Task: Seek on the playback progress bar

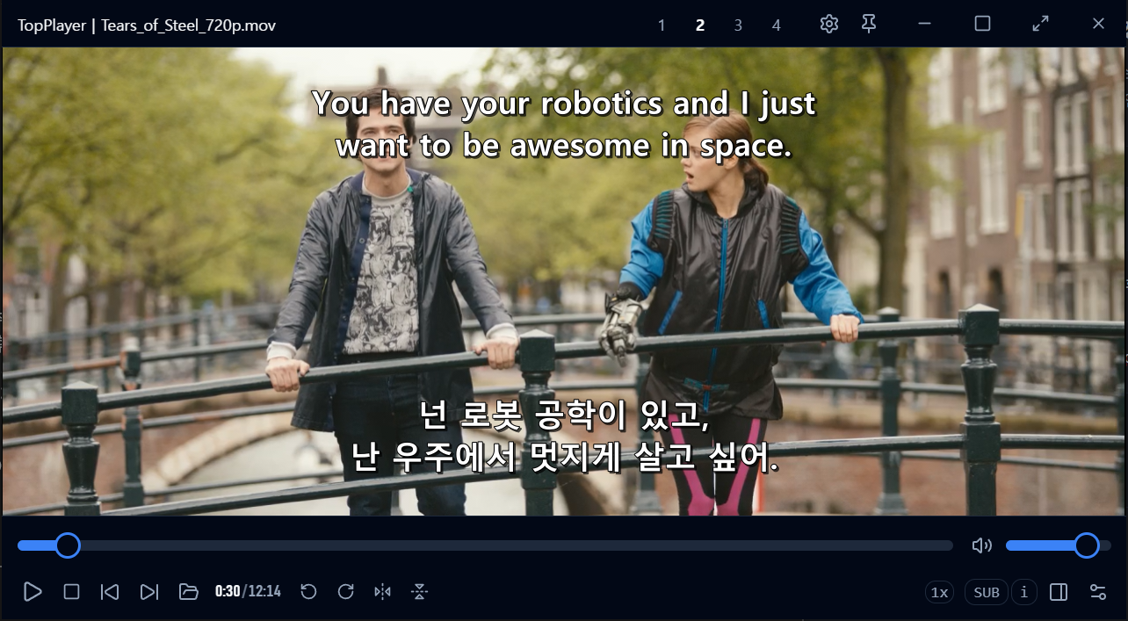Action: click(x=485, y=545)
